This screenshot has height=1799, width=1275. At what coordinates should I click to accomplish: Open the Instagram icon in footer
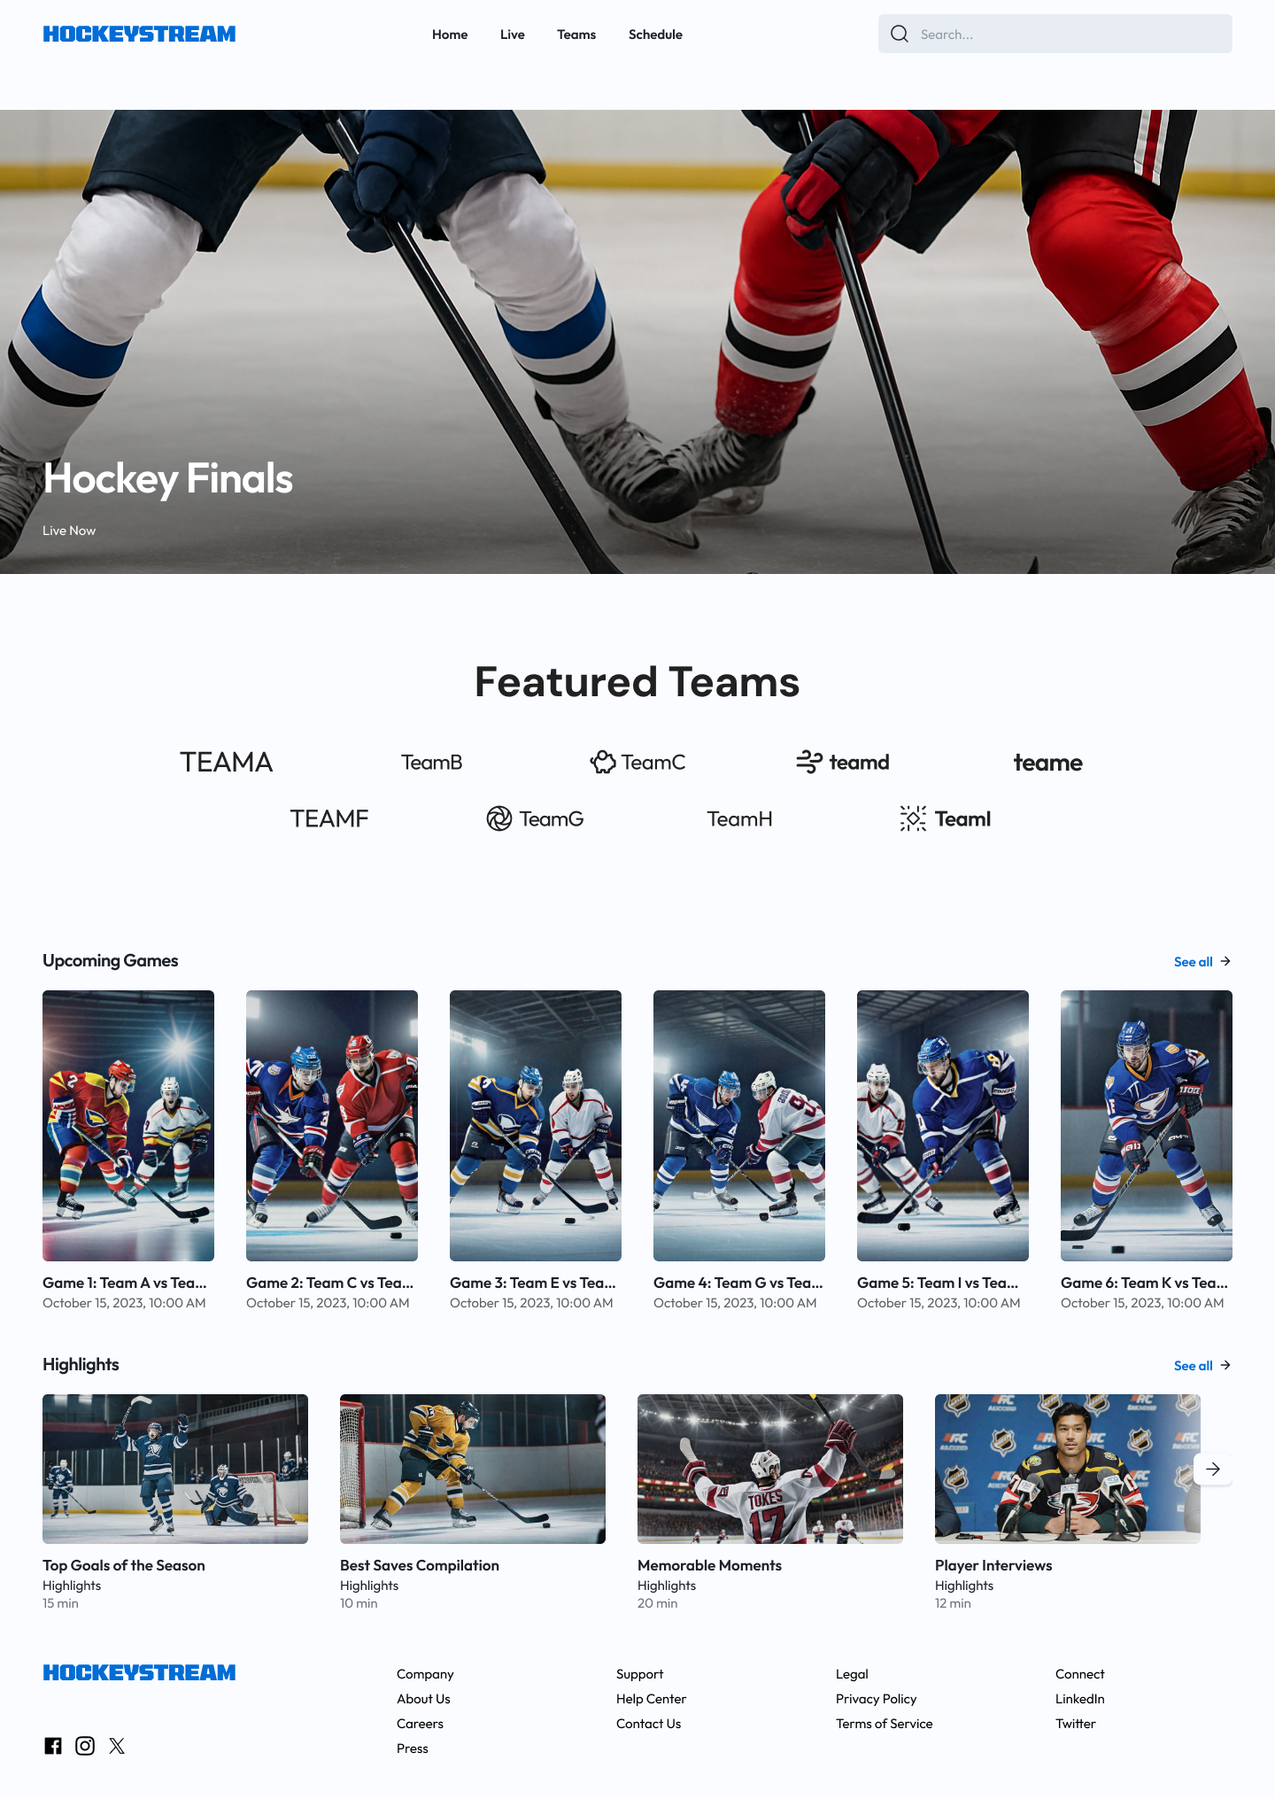[85, 1746]
